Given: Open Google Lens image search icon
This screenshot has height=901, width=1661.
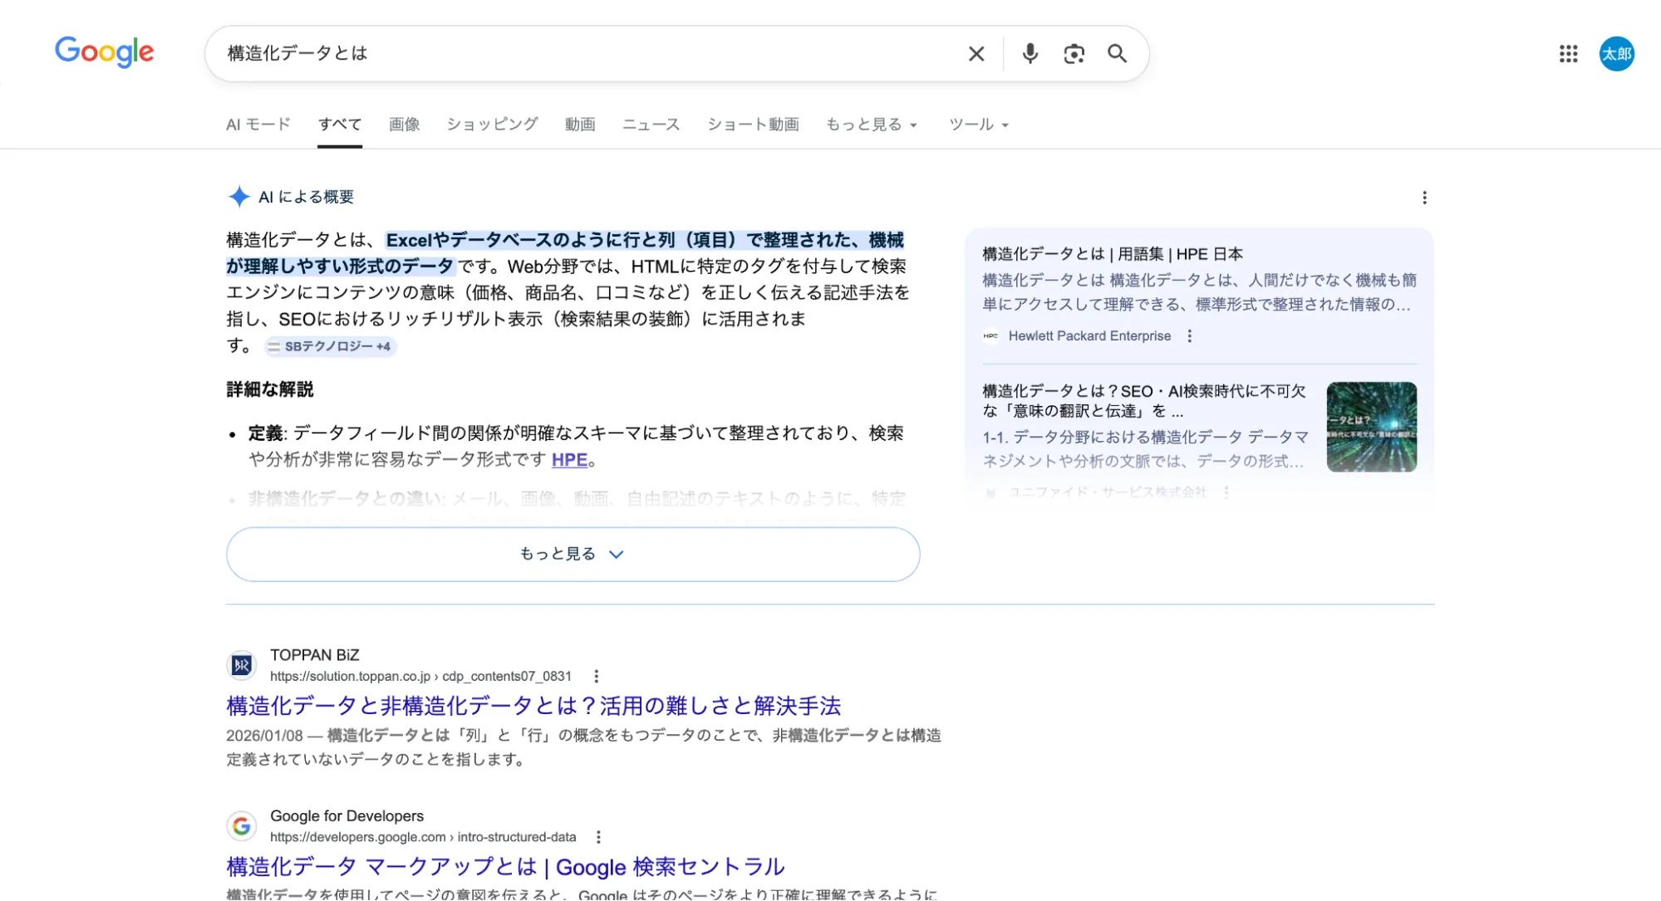Looking at the screenshot, I should tap(1074, 54).
